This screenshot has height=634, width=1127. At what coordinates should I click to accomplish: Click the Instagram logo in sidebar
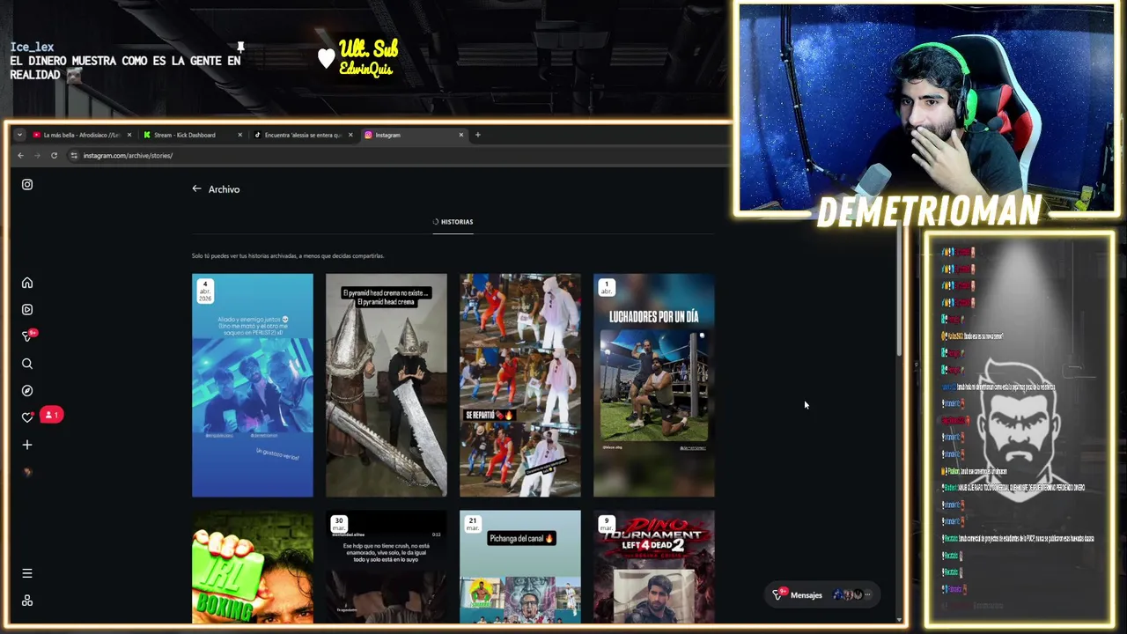(x=27, y=184)
